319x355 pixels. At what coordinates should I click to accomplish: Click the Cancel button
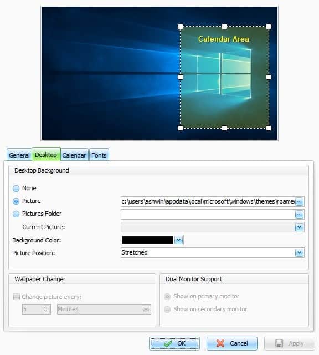coord(232,343)
